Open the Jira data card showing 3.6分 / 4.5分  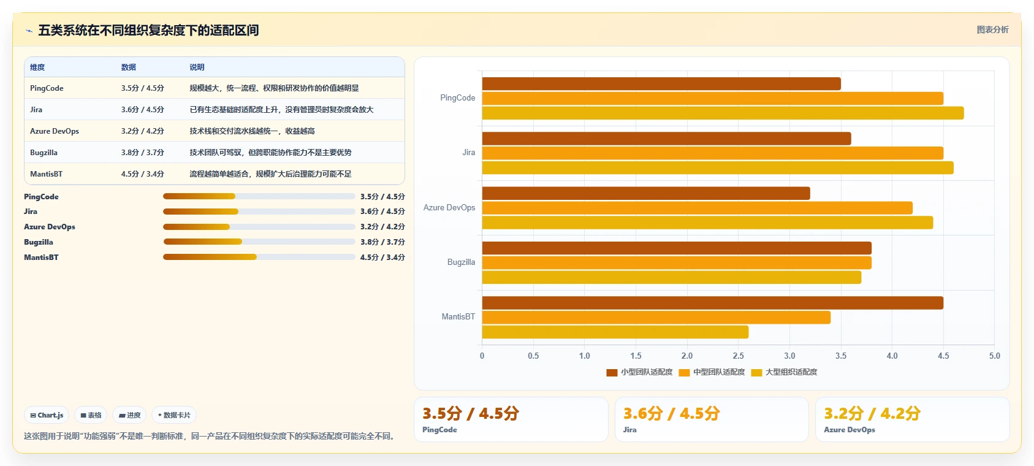tap(712, 419)
